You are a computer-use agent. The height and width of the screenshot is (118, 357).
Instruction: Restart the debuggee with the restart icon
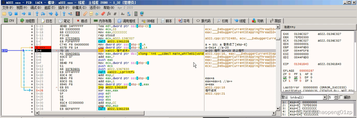tap(10, 14)
